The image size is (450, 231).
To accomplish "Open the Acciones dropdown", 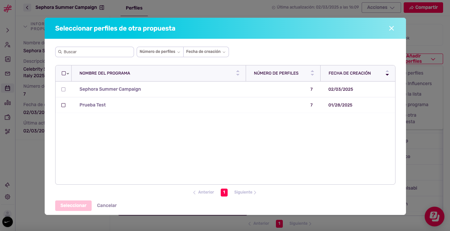I will [381, 8].
